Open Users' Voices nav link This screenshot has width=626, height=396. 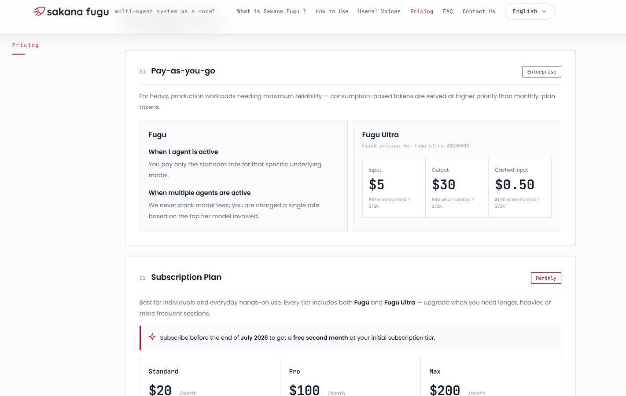pos(379,11)
